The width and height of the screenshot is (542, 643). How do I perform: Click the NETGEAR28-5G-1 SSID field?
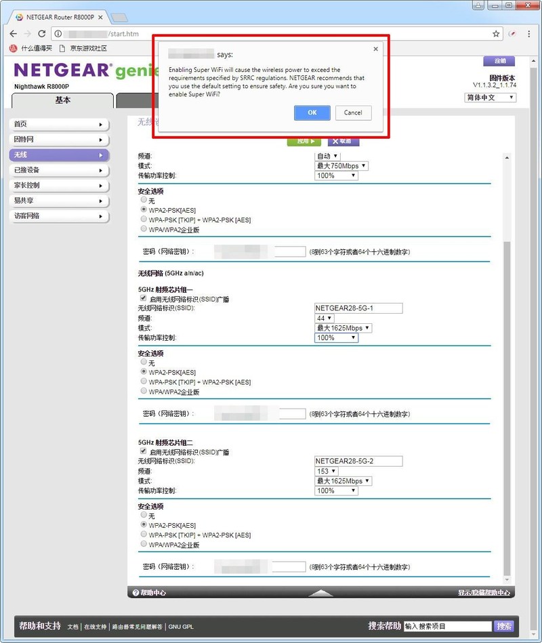point(358,308)
